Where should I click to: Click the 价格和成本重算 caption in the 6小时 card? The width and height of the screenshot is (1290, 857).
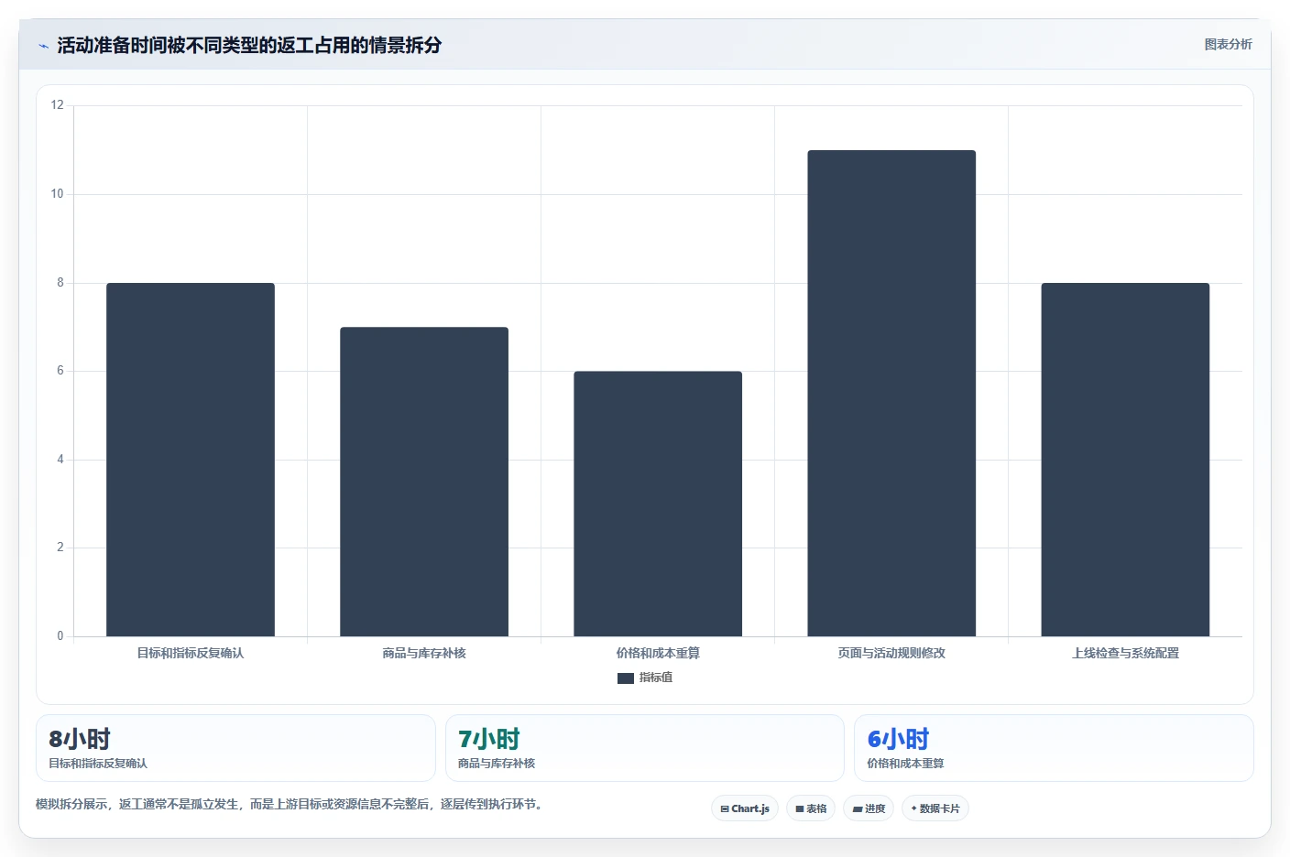point(905,764)
